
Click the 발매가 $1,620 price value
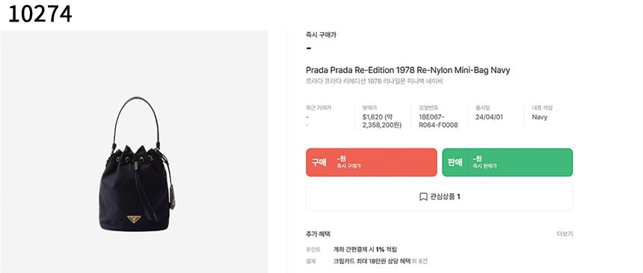[x=382, y=121]
